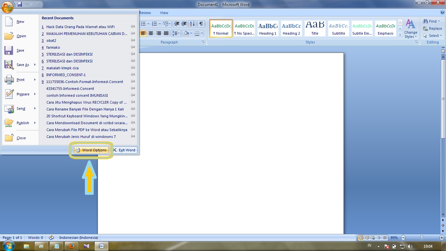Apply the Title style thumbnail
This screenshot has height=251, width=446.
[315, 28]
